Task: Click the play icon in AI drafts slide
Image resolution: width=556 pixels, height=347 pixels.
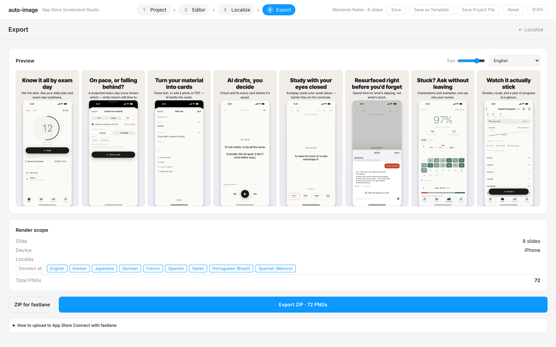Action: [245, 194]
